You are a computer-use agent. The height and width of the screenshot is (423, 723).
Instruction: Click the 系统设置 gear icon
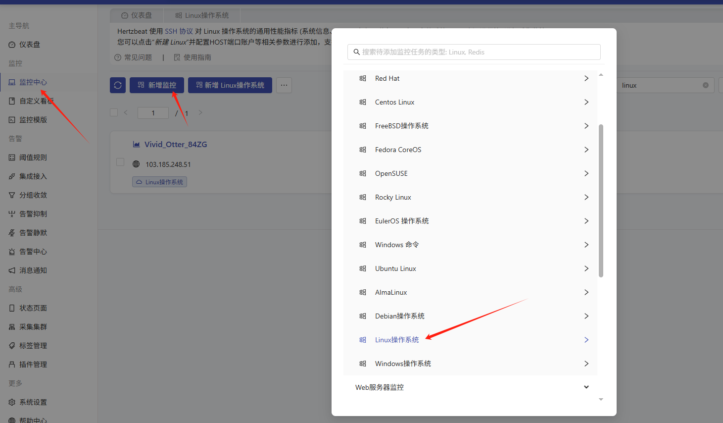pos(12,402)
